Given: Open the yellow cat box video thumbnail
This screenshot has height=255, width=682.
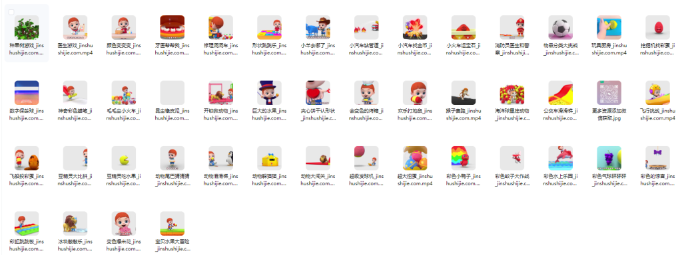Looking at the screenshot, I should 269,158.
